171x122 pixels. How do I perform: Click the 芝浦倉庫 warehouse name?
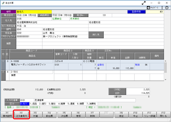point(39,100)
